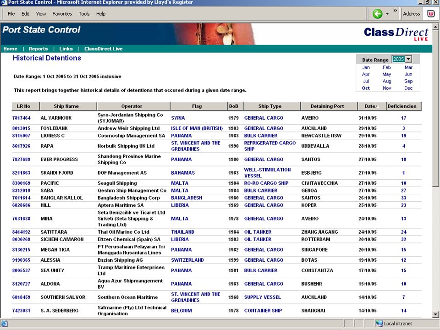Click the red icon beside Address
The width and height of the screenshot is (440, 330).
pyautogui.click(x=431, y=13)
